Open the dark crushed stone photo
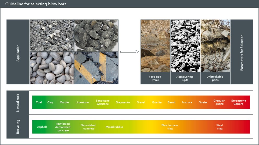 (96, 35)
